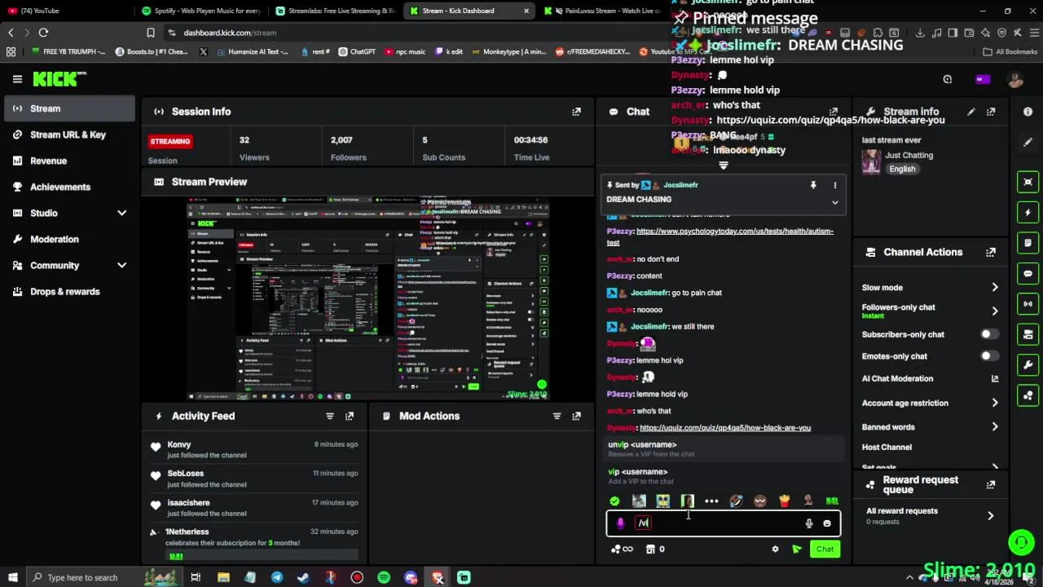Image resolution: width=1043 pixels, height=587 pixels.
Task: Toggle Subscribers-only chat switch
Action: pyautogui.click(x=988, y=334)
